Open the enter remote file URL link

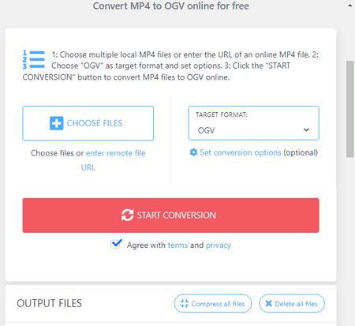point(114,160)
